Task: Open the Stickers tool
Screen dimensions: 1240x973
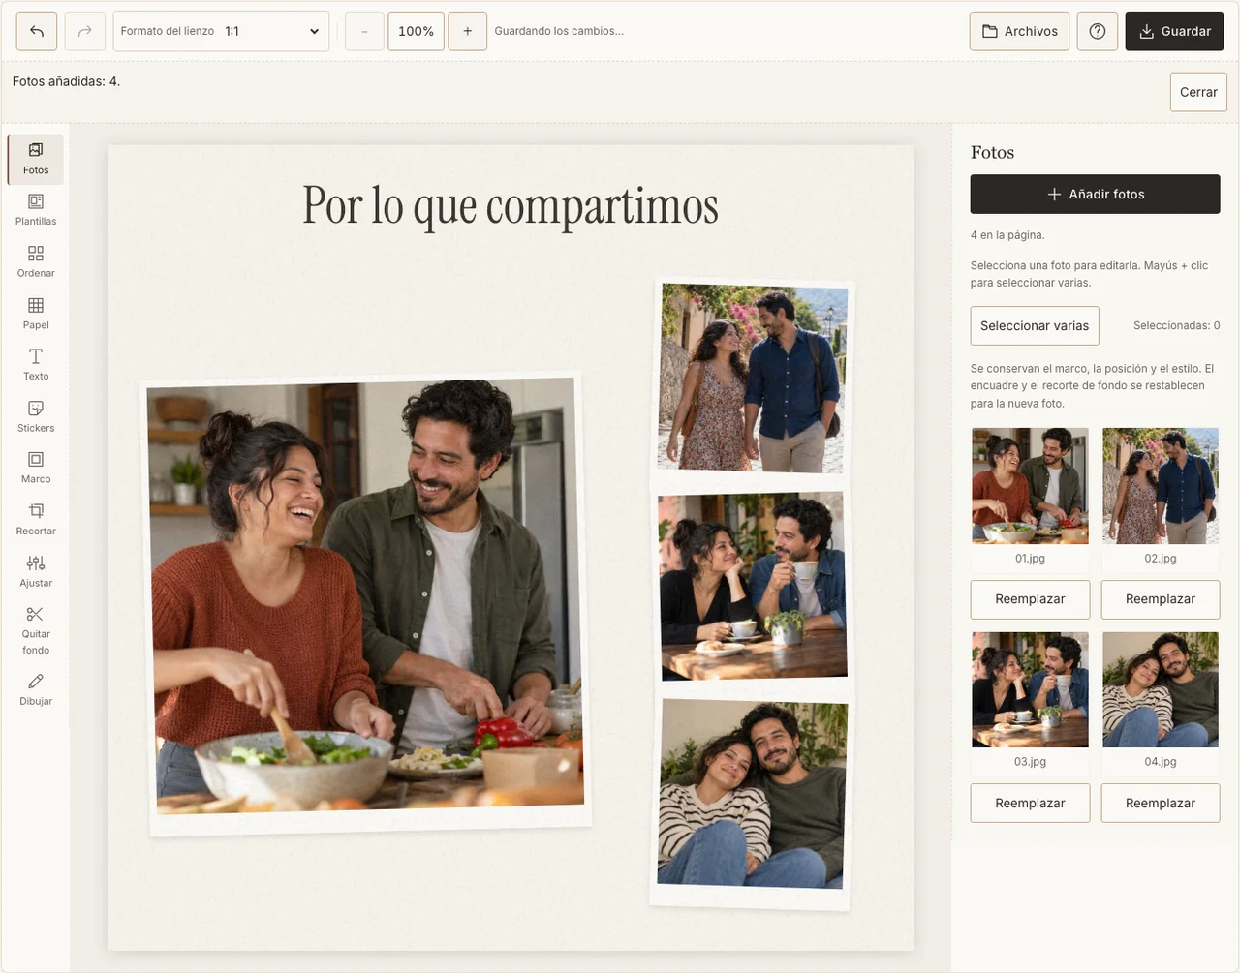Action: [36, 416]
